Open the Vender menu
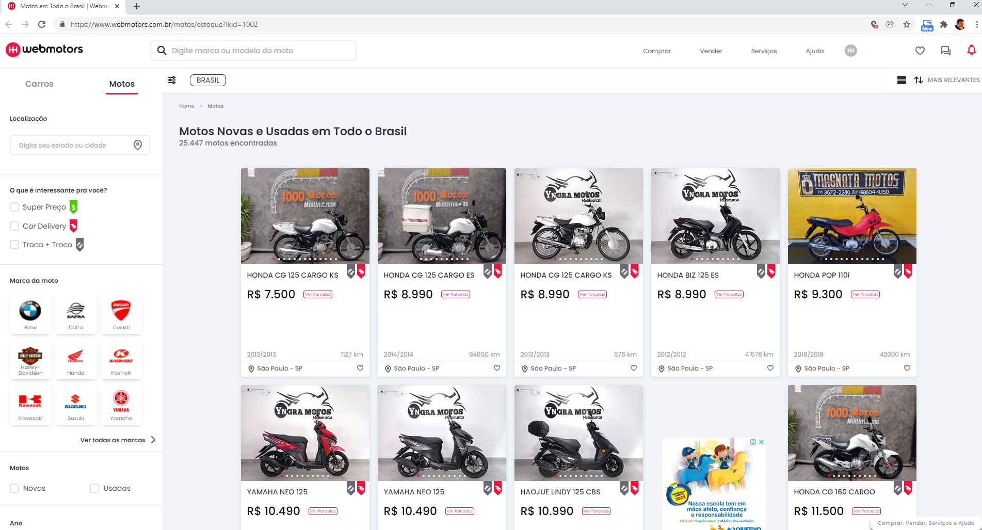982x530 pixels. 711,51
